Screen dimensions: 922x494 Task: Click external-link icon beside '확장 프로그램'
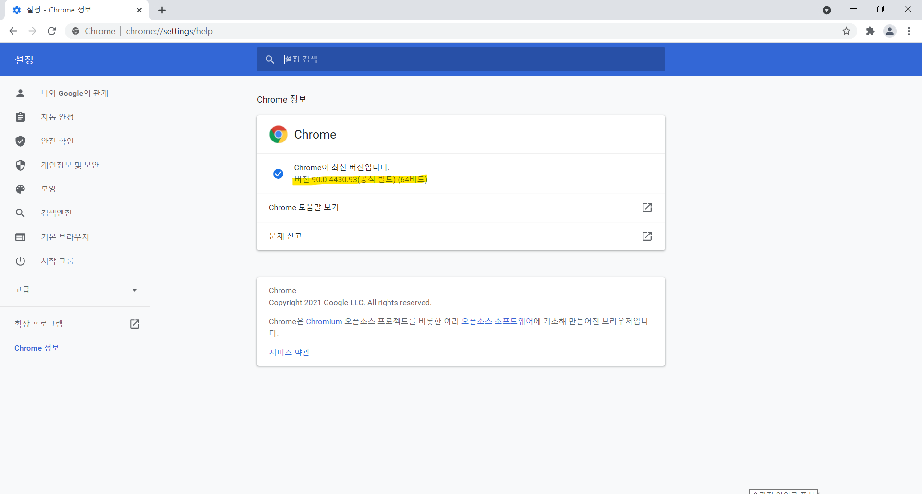(135, 324)
